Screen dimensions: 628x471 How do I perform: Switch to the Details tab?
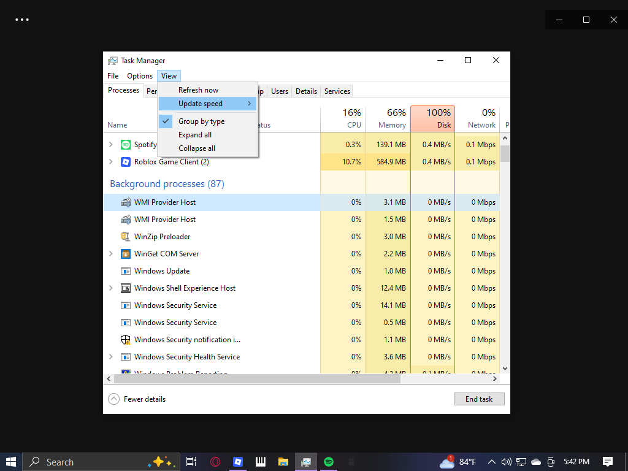coord(307,91)
